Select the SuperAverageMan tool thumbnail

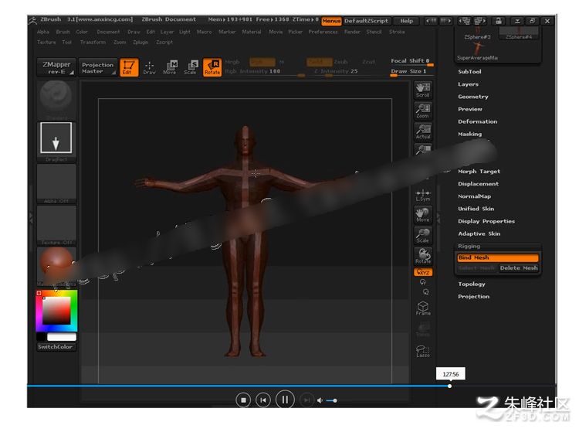coord(477,51)
